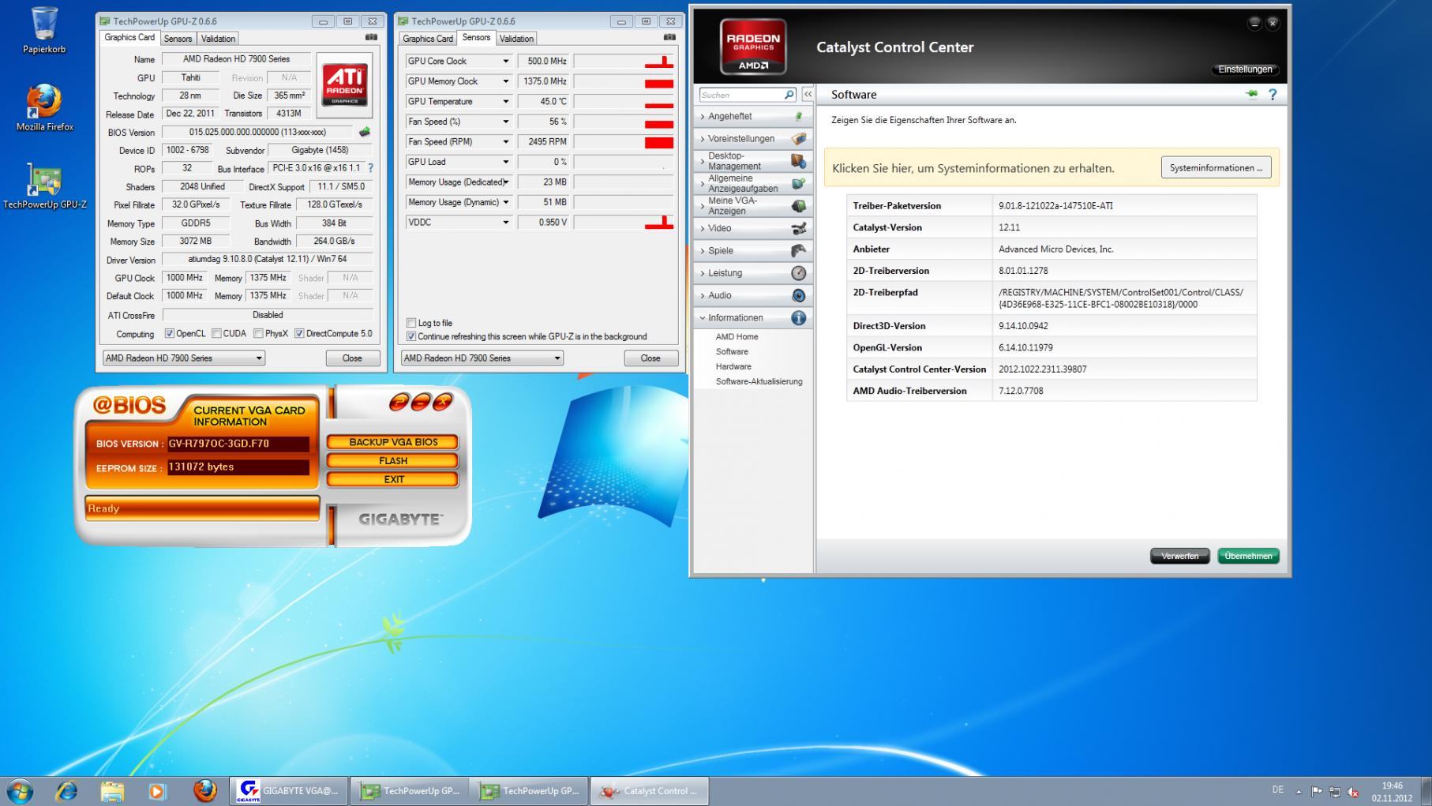Click Close in the GPU-Z sensors window
The width and height of the screenshot is (1432, 806).
pyautogui.click(x=650, y=358)
